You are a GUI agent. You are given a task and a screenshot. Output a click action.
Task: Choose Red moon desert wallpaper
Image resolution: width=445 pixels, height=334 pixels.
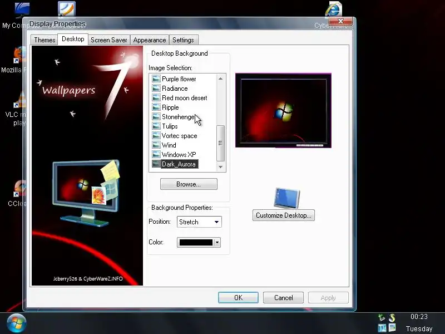point(185,98)
